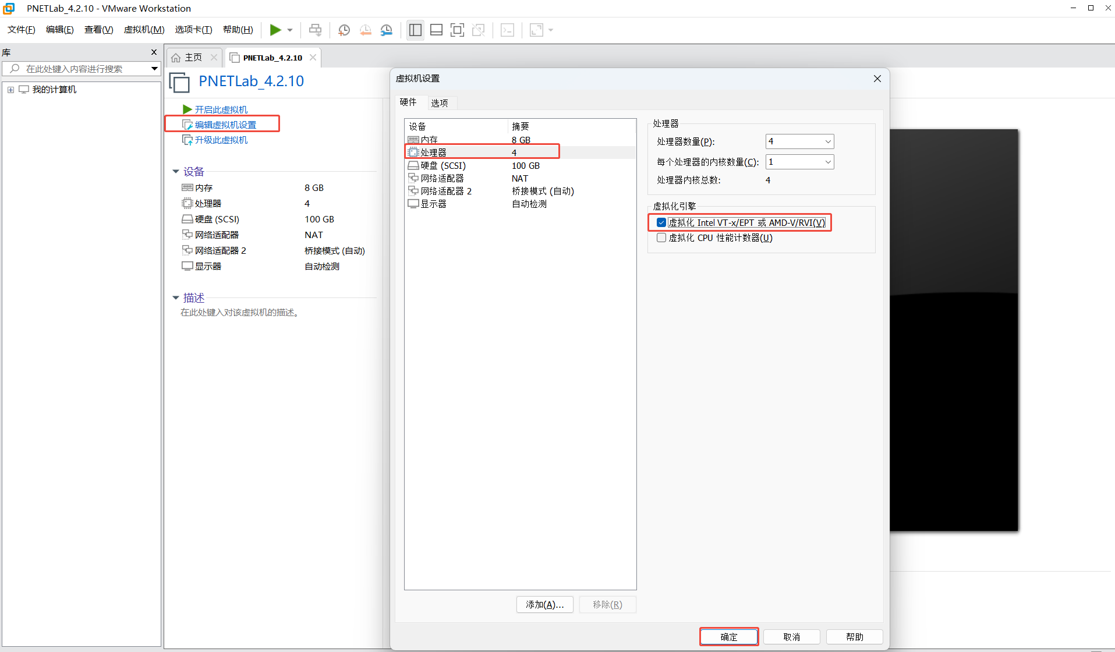Click 内存 in the VM summary devices

click(204, 187)
